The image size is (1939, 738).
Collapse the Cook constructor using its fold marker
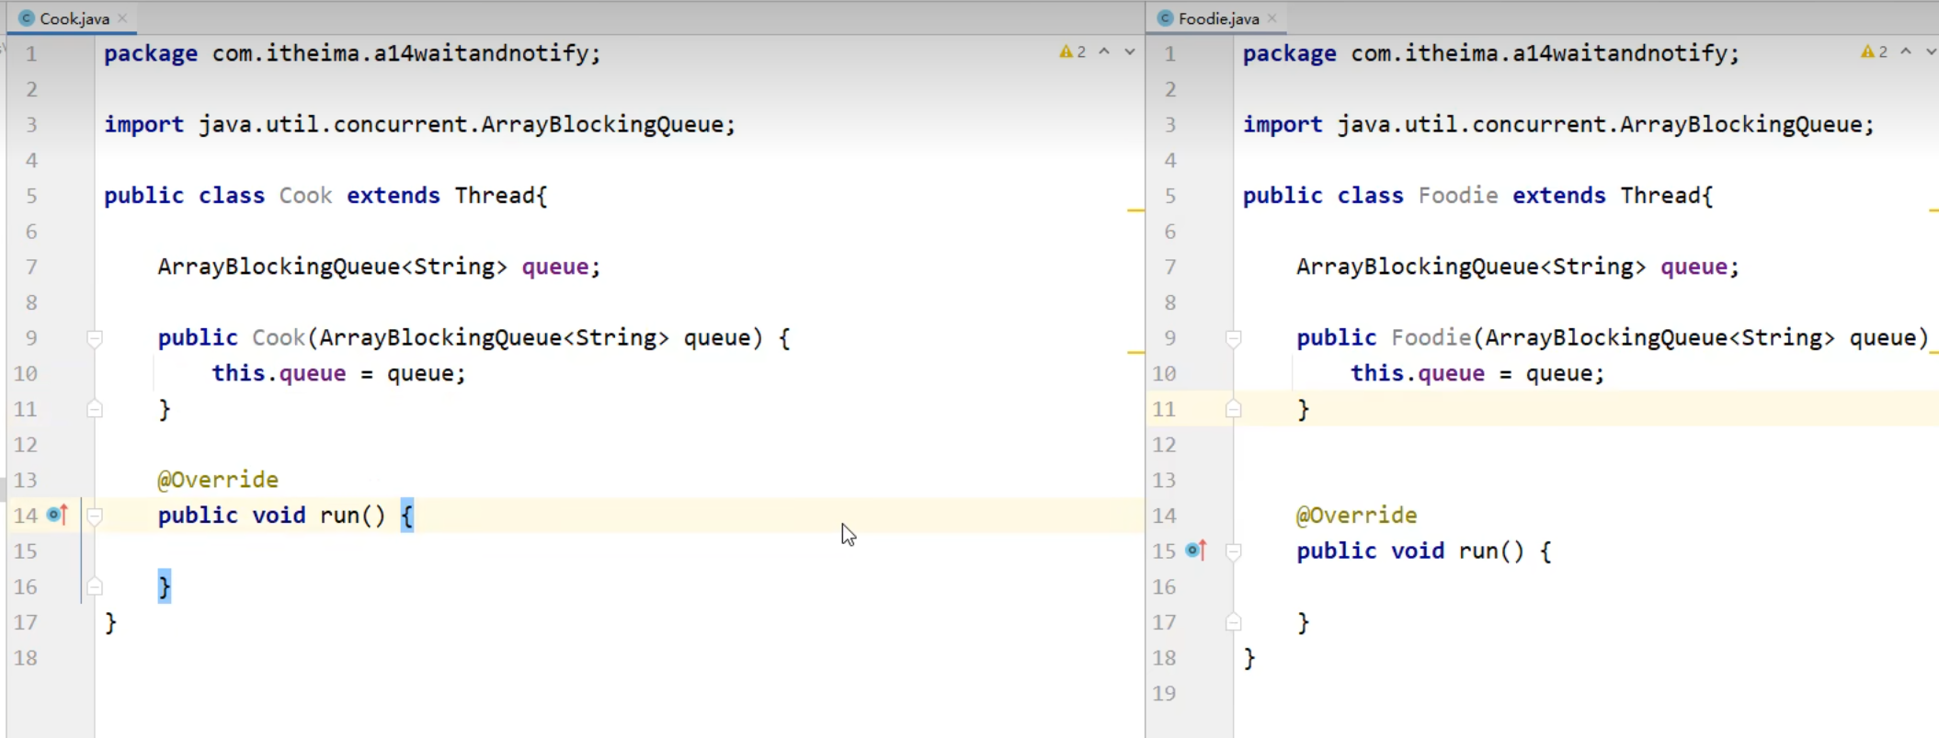pos(95,338)
